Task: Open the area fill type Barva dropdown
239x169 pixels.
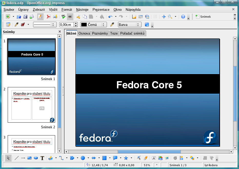Action: tap(130, 25)
